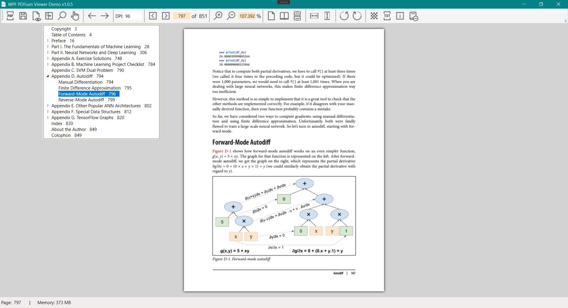The width and height of the screenshot is (568, 308).
Task: Click the Memory 373 MB status text
Action: pos(54,303)
